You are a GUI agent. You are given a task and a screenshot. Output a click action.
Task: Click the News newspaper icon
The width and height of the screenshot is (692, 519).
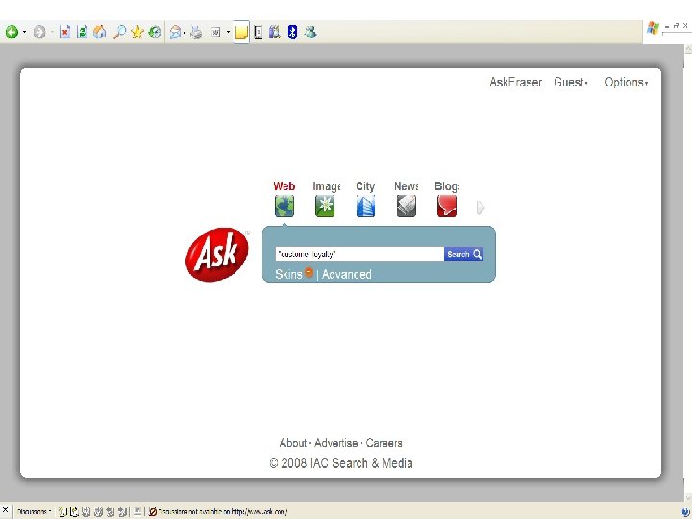point(406,206)
